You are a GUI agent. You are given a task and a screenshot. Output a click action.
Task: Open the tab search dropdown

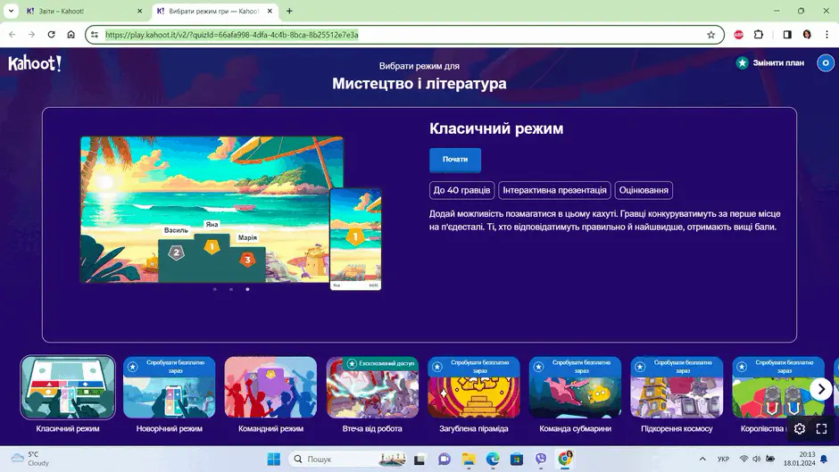(x=11, y=11)
